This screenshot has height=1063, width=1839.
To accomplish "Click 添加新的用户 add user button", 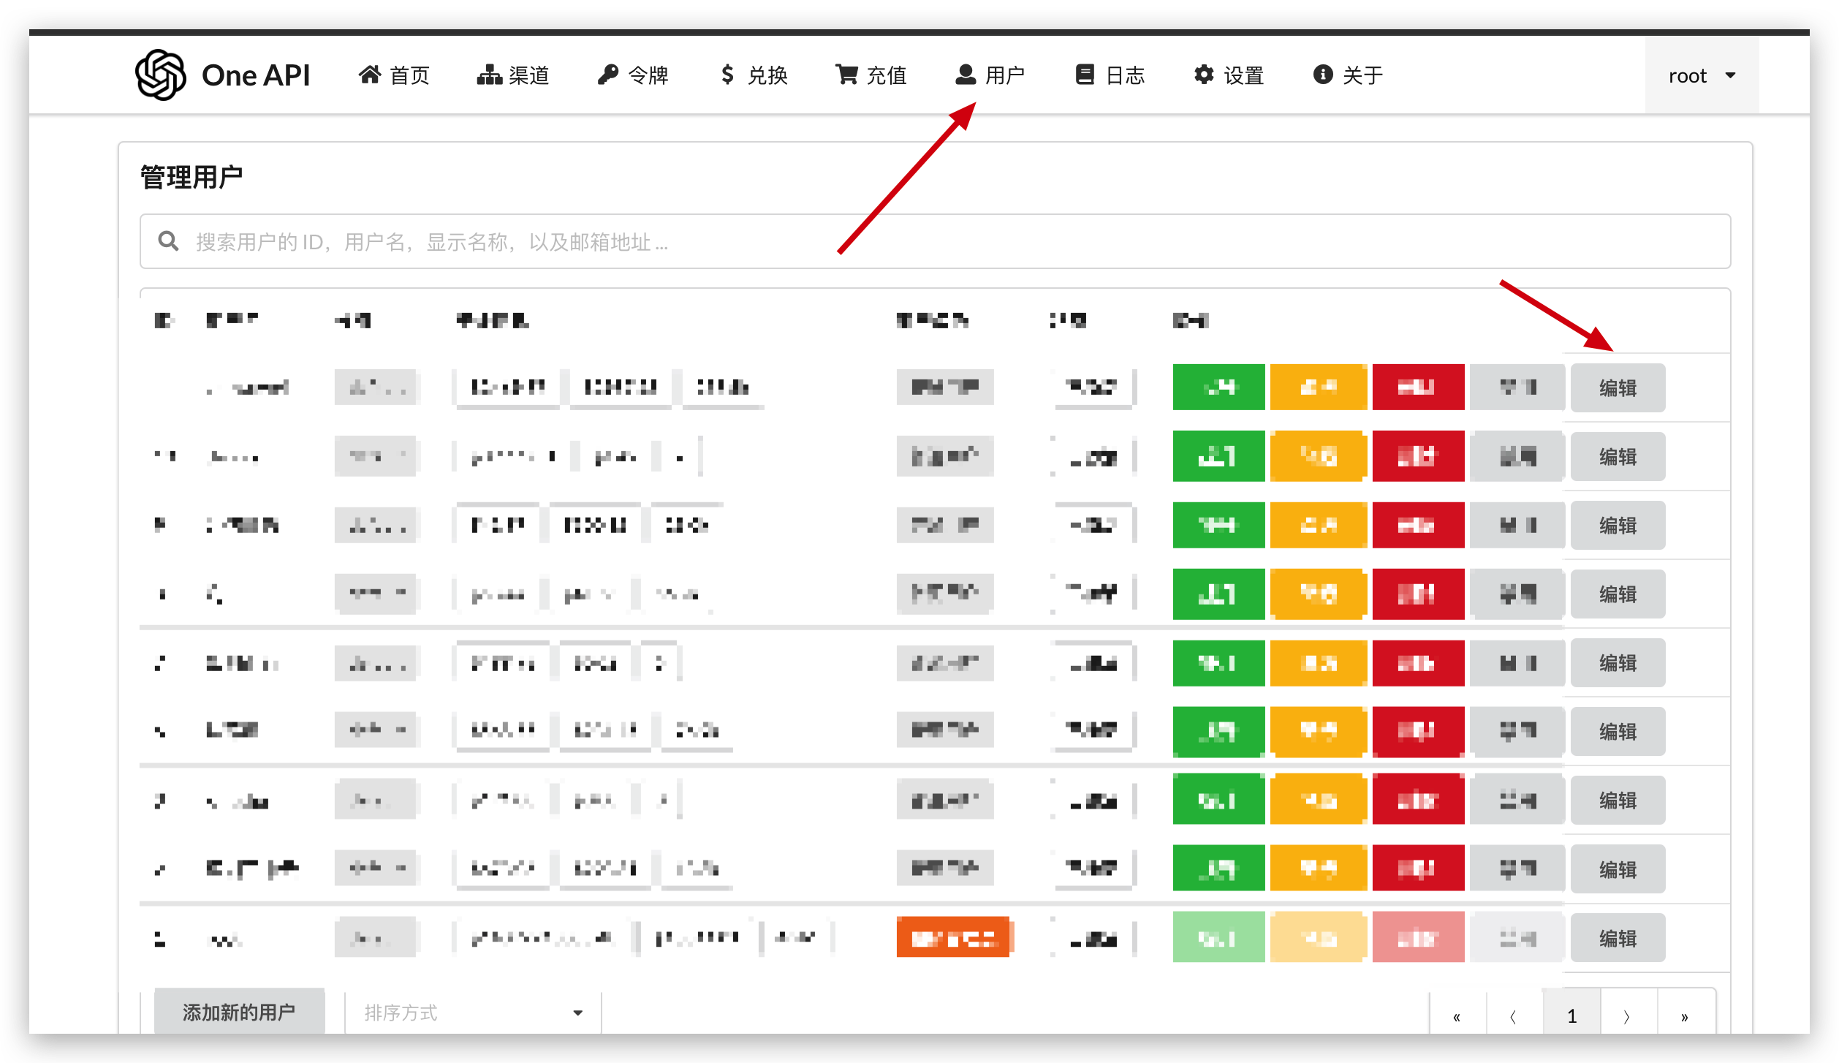I will pos(239,1012).
